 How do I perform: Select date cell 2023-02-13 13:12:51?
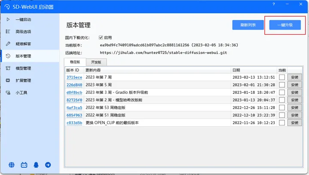point(254,77)
